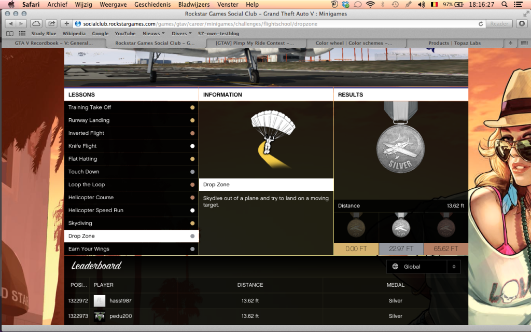Click pedu200's avatar thumbnail
The image size is (531, 332).
pos(100,316)
